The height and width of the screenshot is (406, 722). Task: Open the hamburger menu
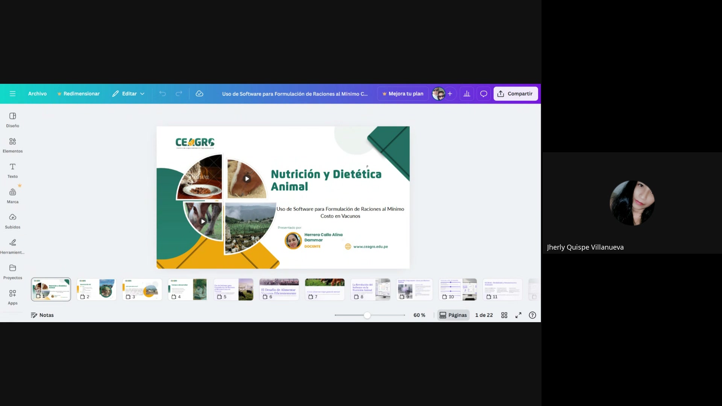[x=12, y=94]
